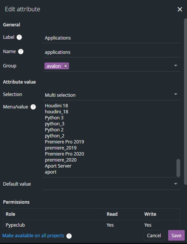The image size is (187, 244).
Task: Click Pypeclub's Write permission 'Yes'
Action: (148, 225)
